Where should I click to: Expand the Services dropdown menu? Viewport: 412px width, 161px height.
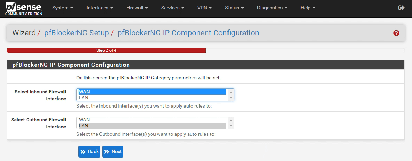pos(172,8)
